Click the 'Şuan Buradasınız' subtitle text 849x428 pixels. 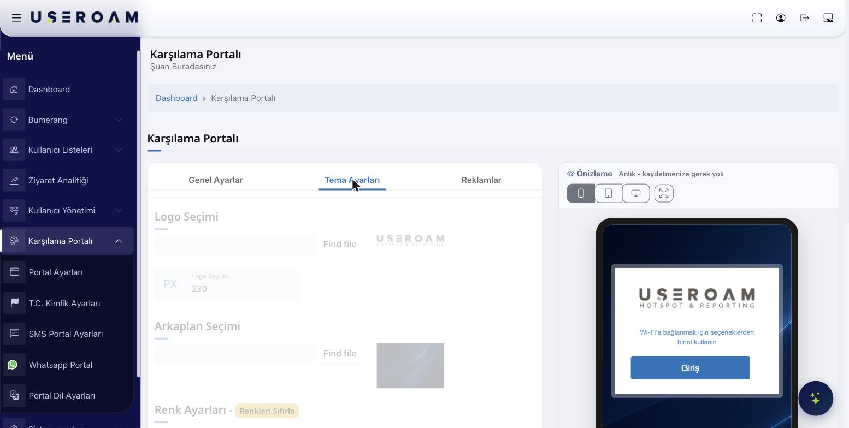click(x=183, y=67)
